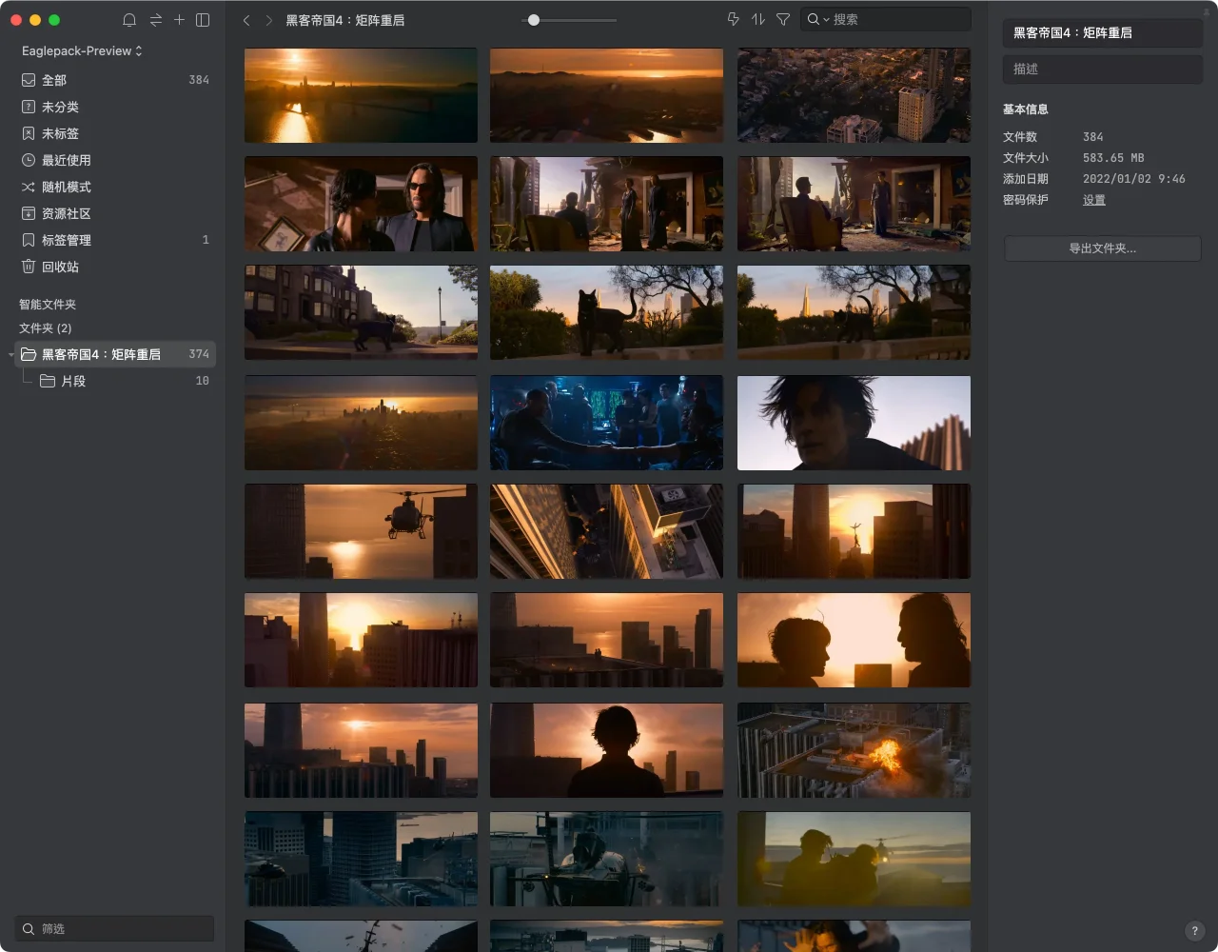The image size is (1218, 952).
Task: Select the Neo with sunglasses thumbnail
Action: click(x=362, y=204)
